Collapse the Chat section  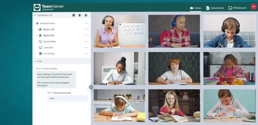[35, 61]
